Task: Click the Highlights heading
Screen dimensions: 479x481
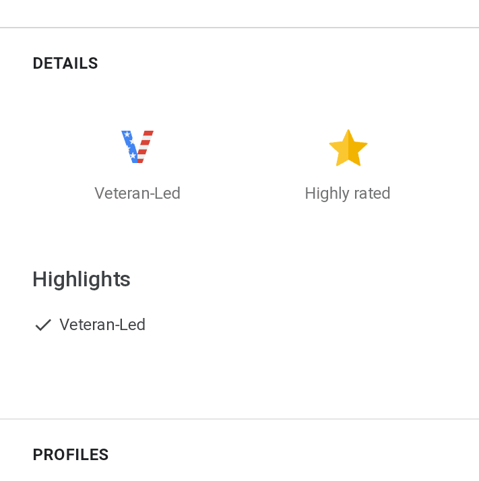Action: [x=82, y=280]
